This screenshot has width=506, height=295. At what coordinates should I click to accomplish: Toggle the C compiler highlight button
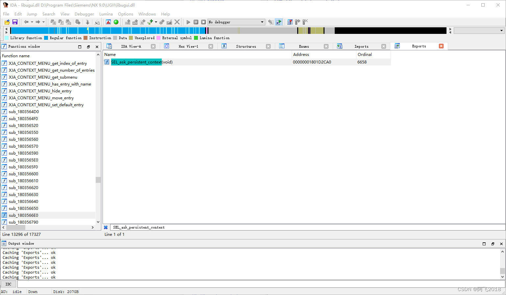pyautogui.click(x=278, y=22)
